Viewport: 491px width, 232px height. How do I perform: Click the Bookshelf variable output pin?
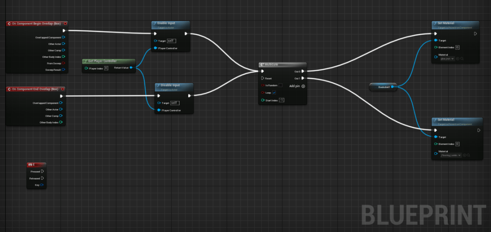pyautogui.click(x=393, y=87)
